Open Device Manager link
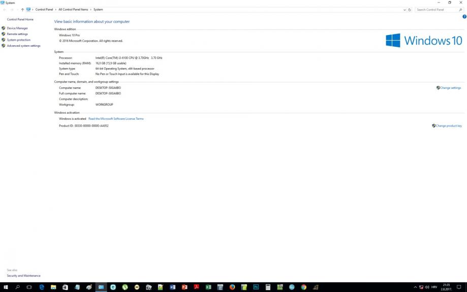Image resolution: width=467 pixels, height=292 pixels. point(17,28)
